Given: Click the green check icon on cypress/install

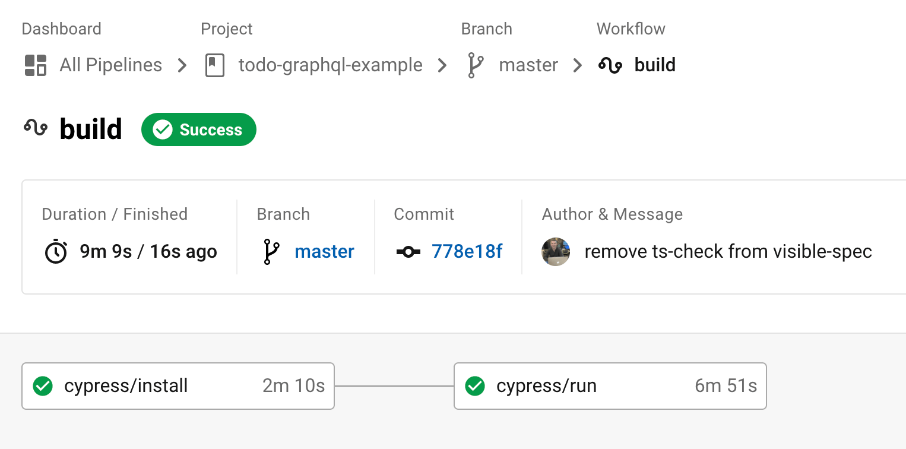Looking at the screenshot, I should click(43, 386).
